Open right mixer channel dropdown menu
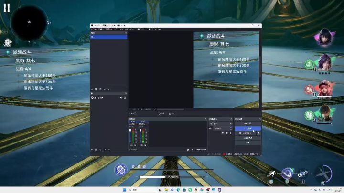 coord(148,124)
